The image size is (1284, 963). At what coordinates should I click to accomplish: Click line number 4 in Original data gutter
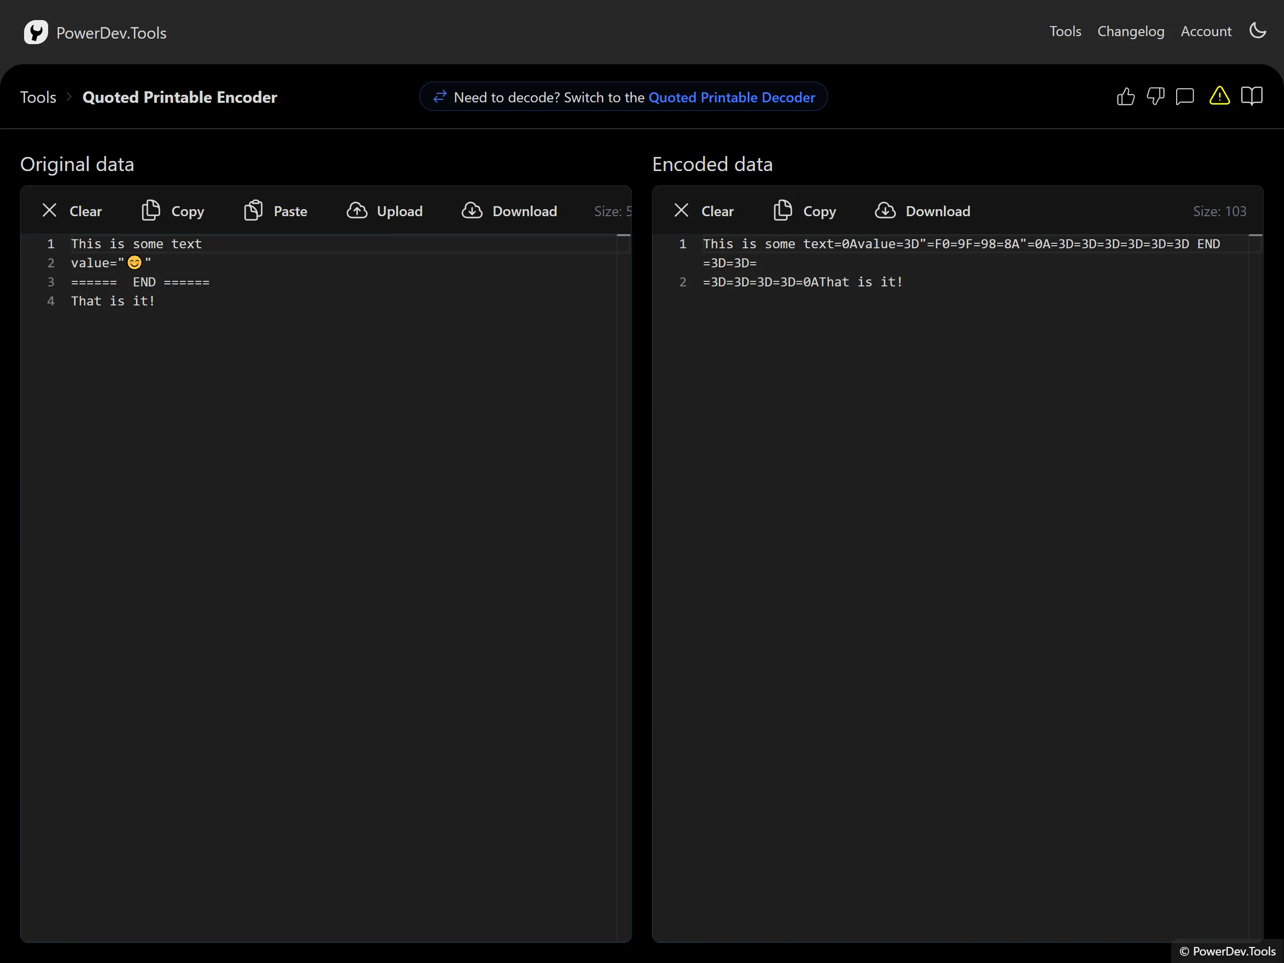click(x=51, y=300)
